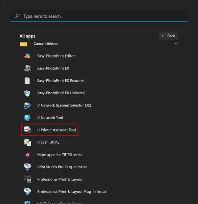Launch IJ Scan Utility label
The height and width of the screenshot is (204, 198).
(48, 142)
